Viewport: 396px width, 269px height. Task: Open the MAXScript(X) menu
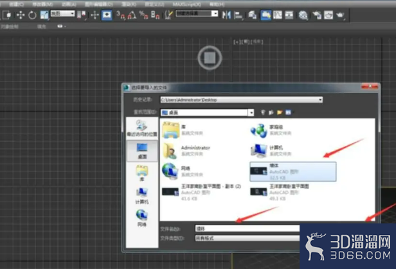(187, 4)
